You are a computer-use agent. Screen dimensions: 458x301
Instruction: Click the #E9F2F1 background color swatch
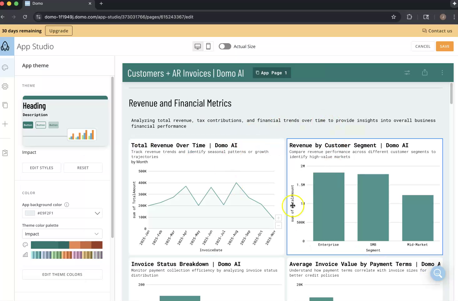[30, 213]
